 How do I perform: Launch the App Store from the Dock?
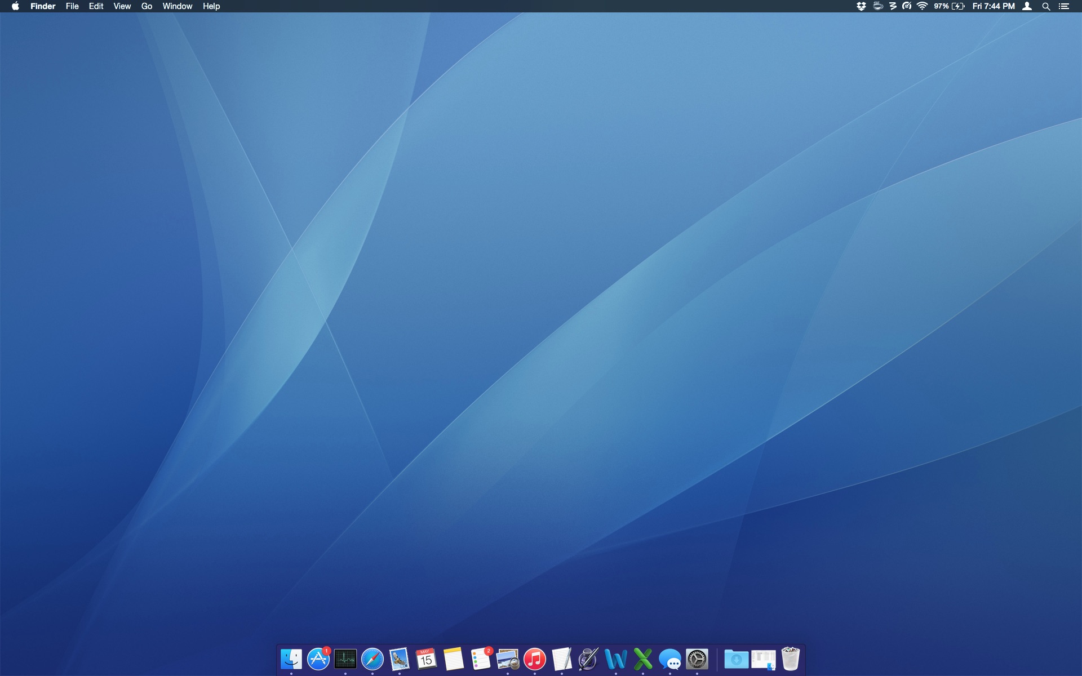[x=318, y=659]
